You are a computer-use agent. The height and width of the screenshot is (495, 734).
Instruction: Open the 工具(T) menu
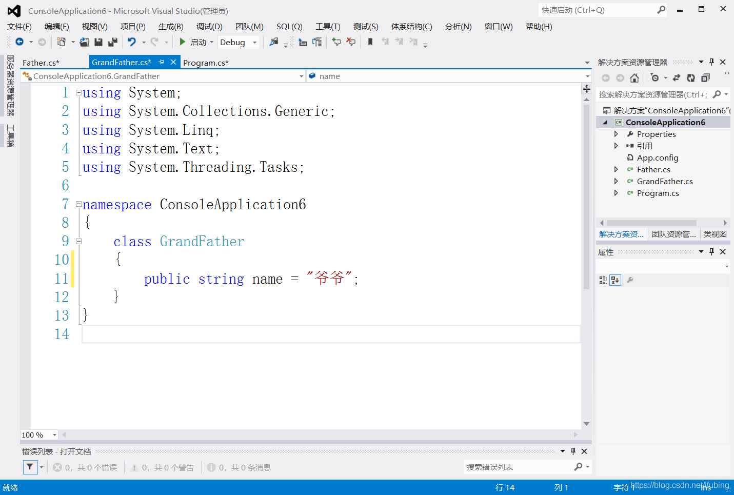[x=328, y=27]
